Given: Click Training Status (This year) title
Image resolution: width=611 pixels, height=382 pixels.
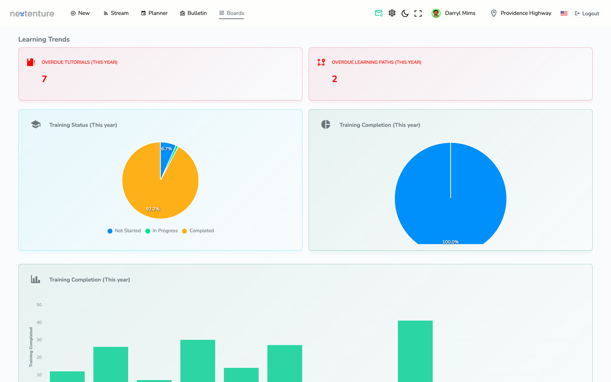Looking at the screenshot, I should 83,125.
